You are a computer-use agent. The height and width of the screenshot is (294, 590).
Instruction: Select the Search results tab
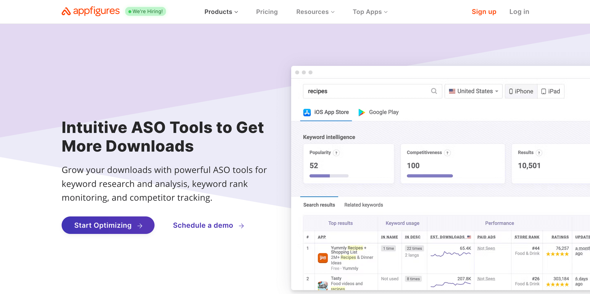(319, 205)
